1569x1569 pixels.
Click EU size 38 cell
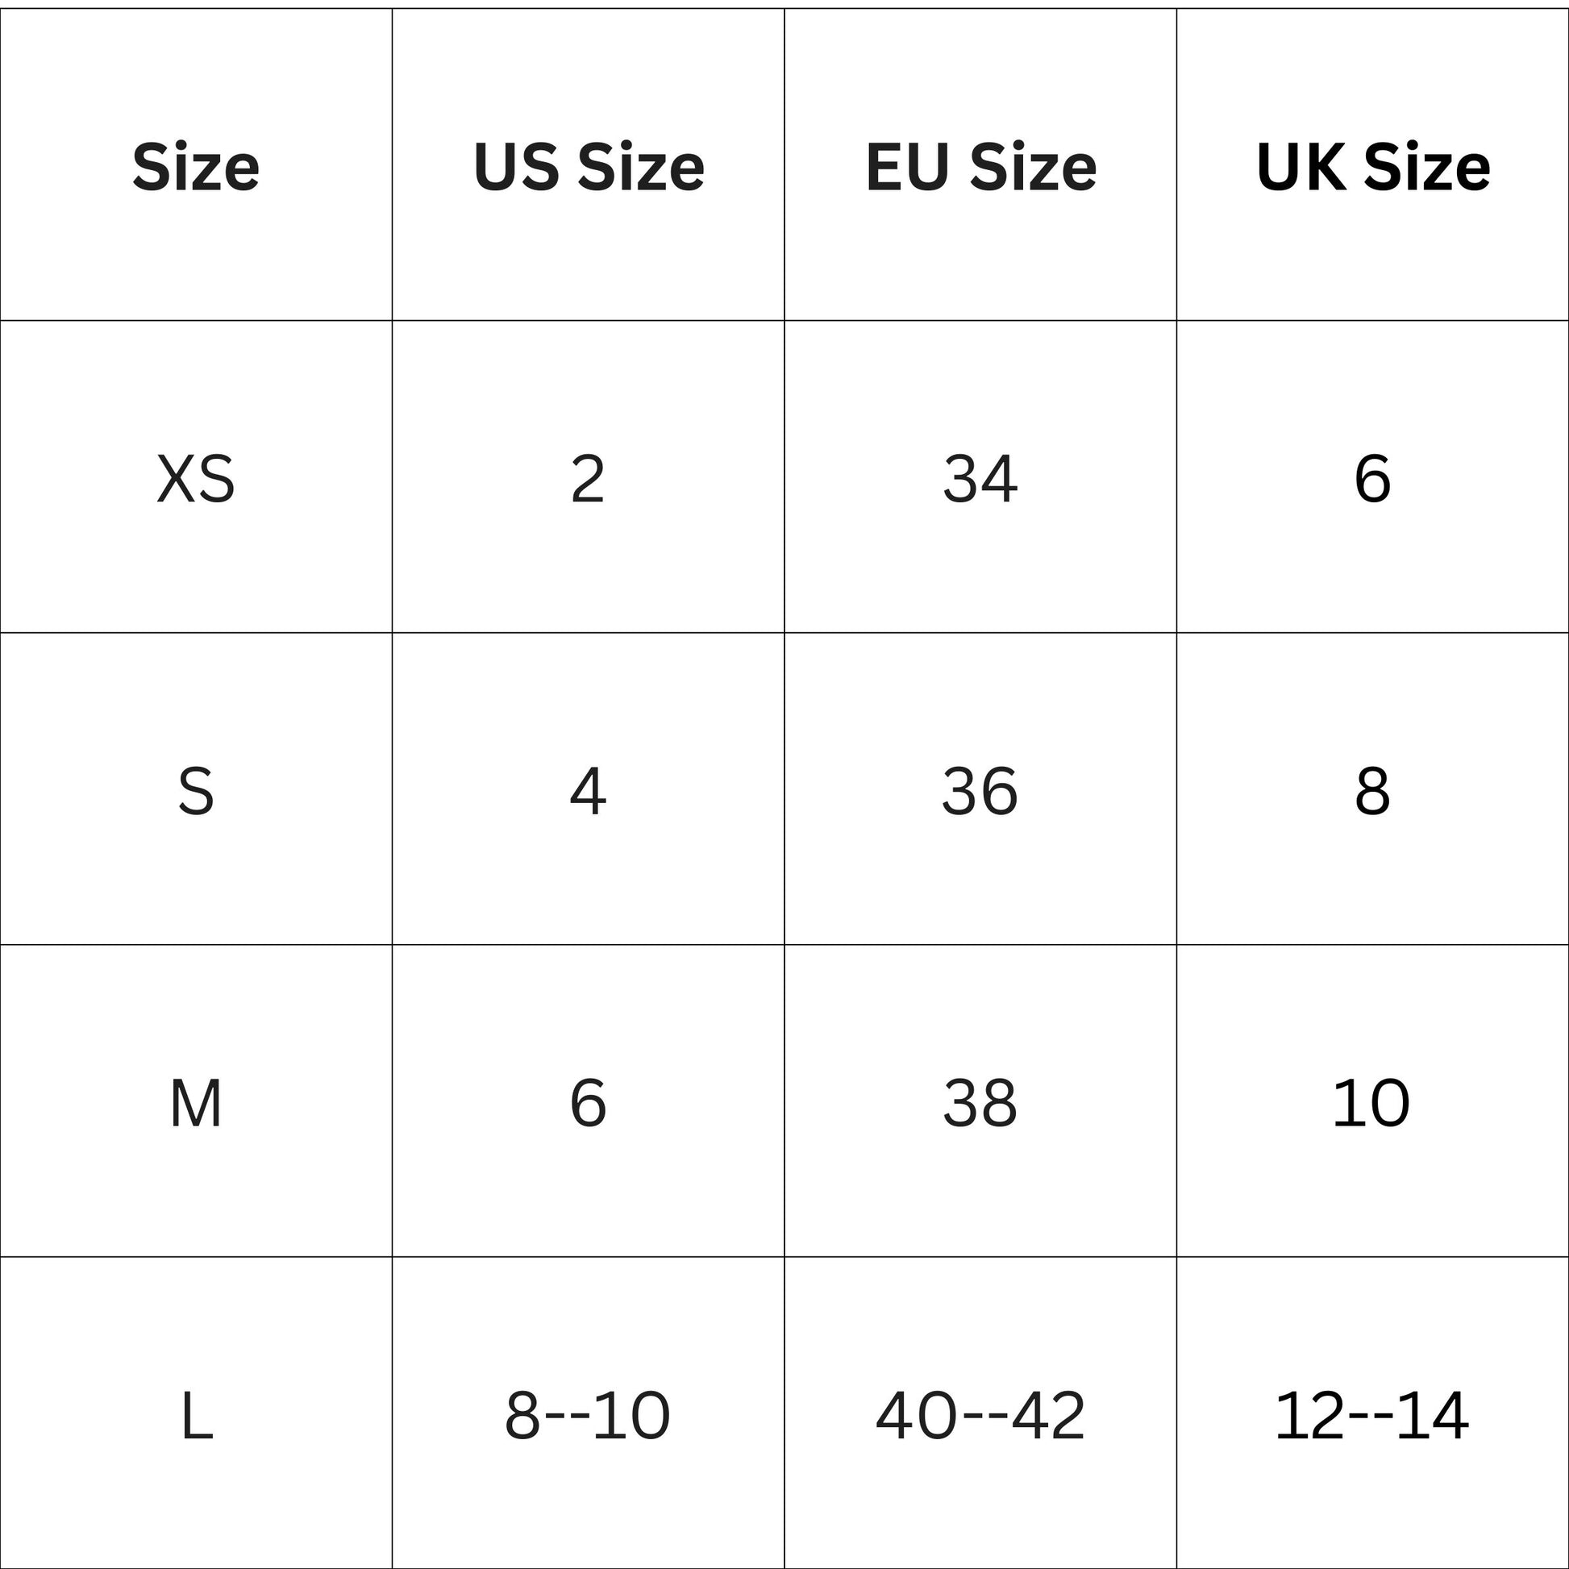[x=980, y=1104]
